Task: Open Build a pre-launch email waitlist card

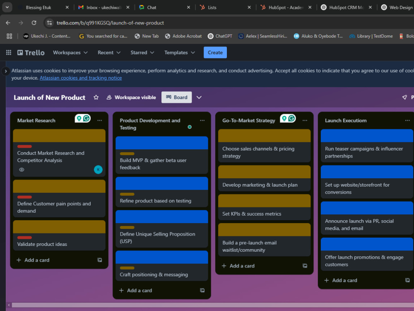Action: tap(264, 240)
